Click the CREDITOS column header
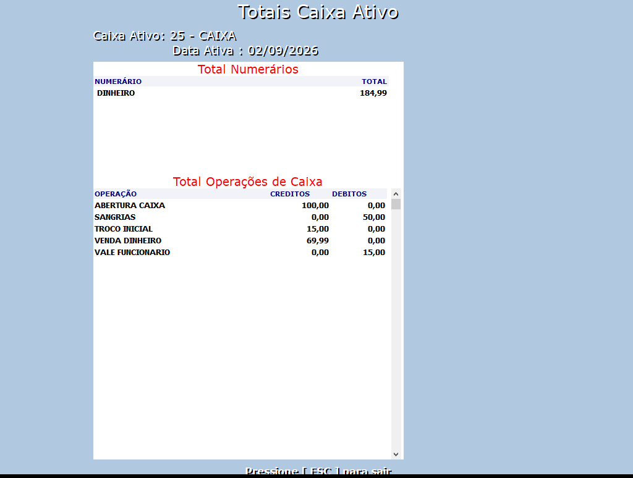 (290, 194)
